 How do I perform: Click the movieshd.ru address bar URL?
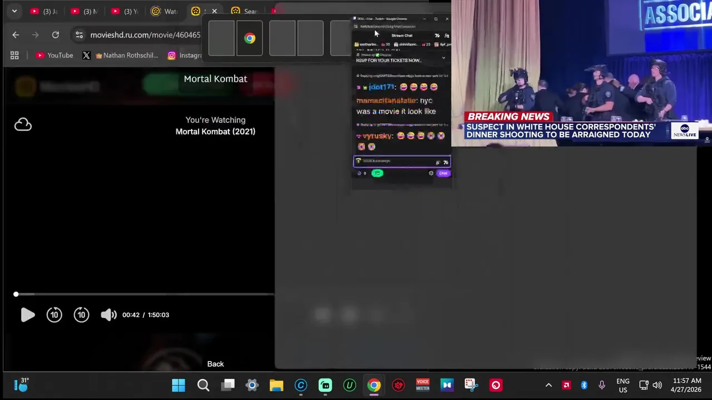[x=145, y=35]
